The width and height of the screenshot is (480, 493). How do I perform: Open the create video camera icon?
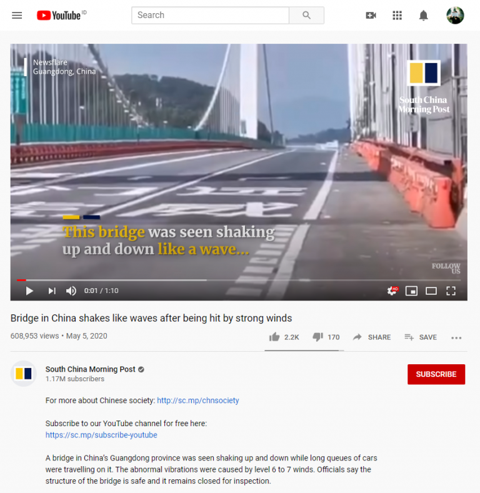coord(371,15)
